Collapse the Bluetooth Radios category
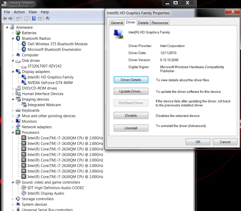The width and height of the screenshot is (241, 211). click(x=13, y=38)
